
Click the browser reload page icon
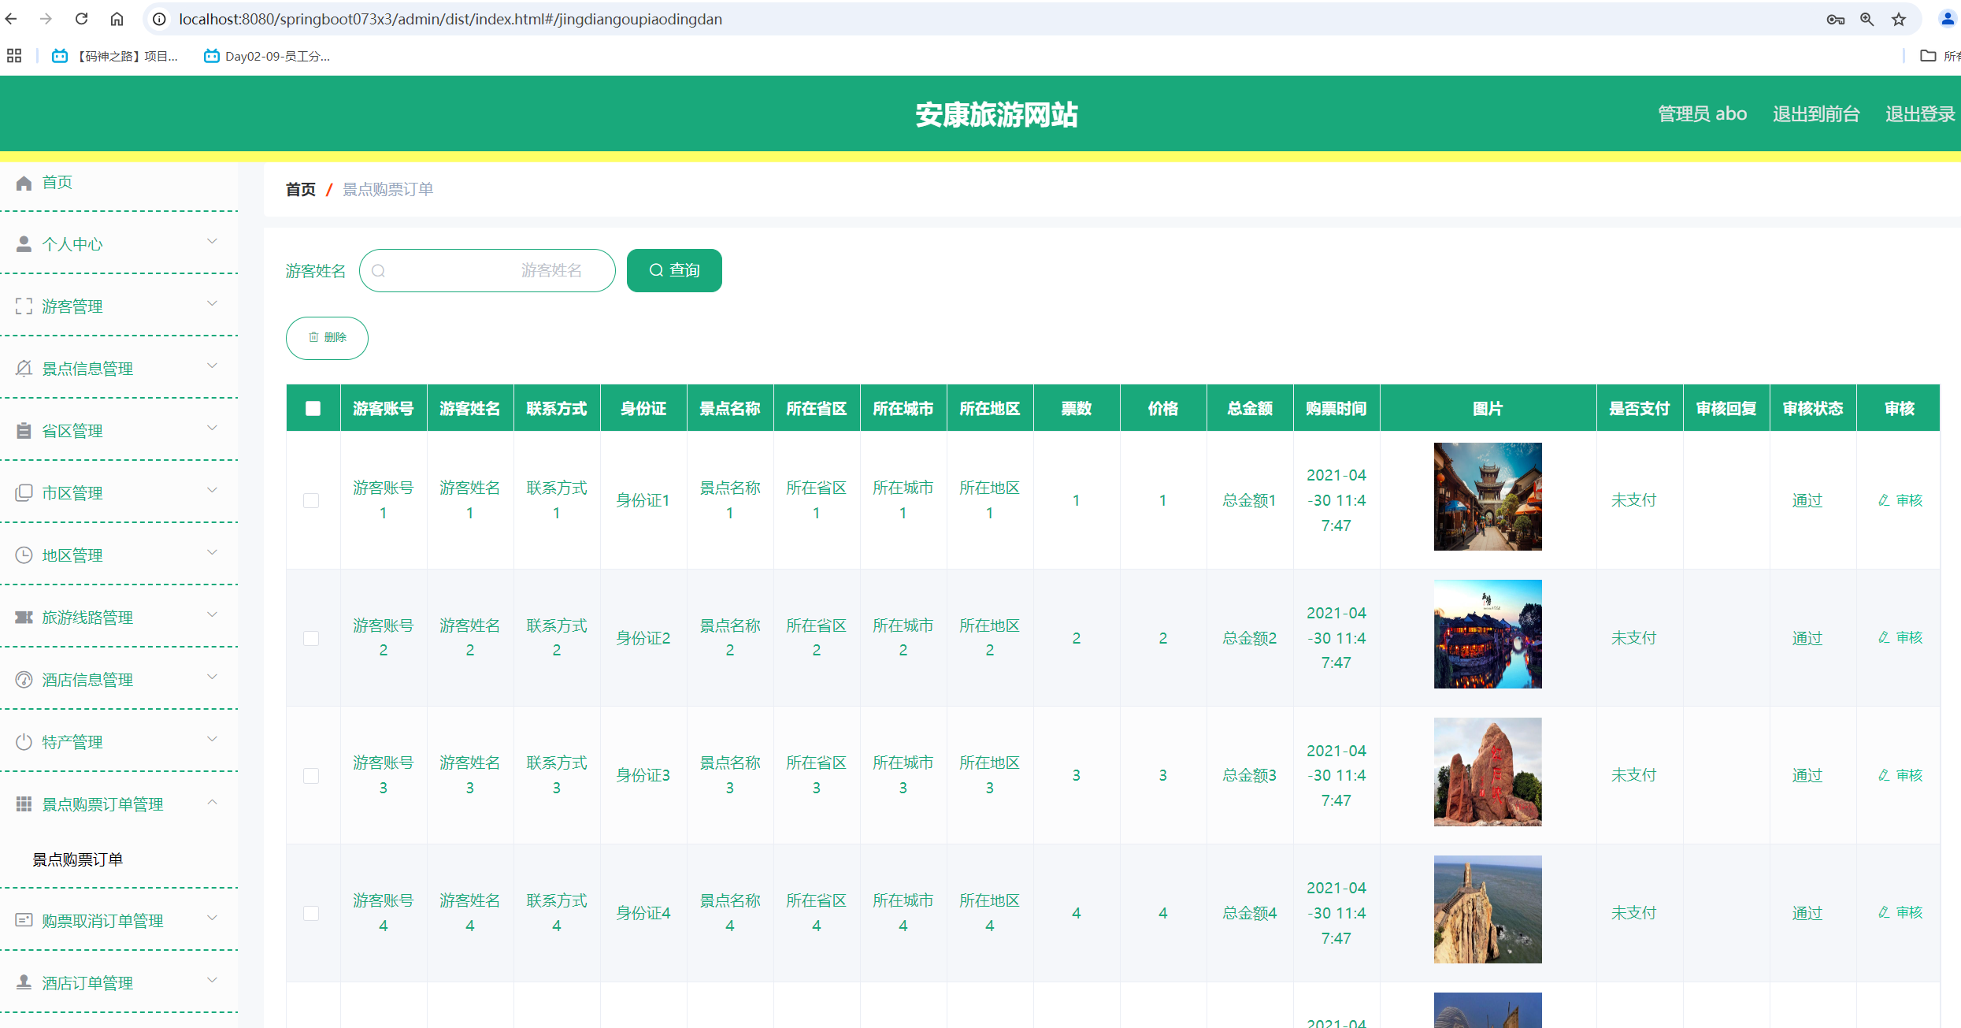tap(81, 19)
